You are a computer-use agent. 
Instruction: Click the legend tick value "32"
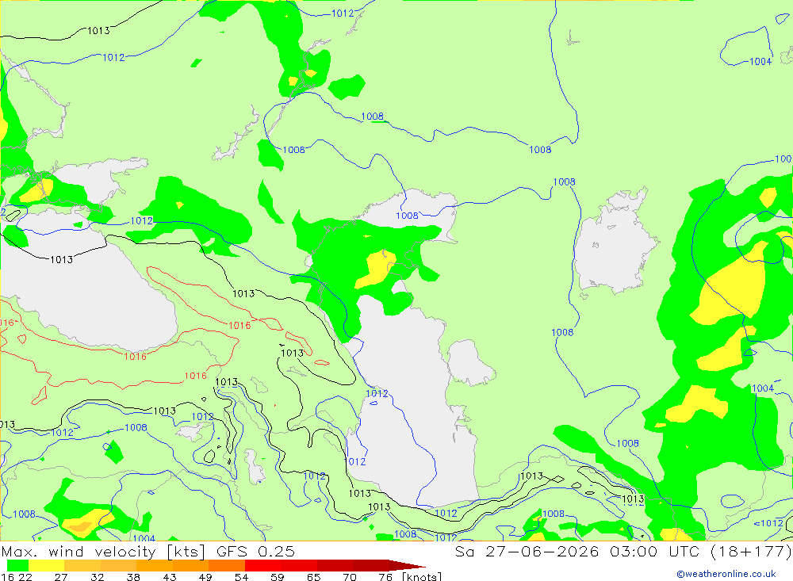click(97, 577)
